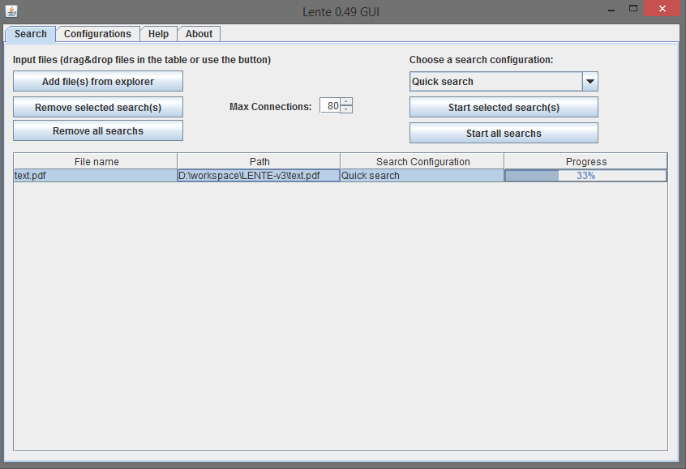The image size is (686, 469).
Task: Click Remove all searchs
Action: (97, 130)
